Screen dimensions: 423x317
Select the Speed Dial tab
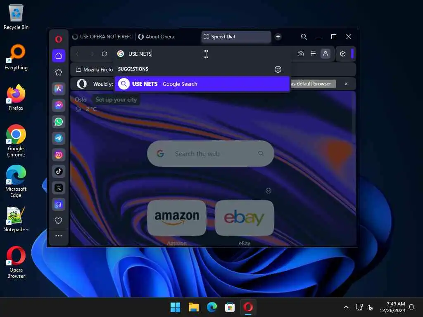click(x=236, y=37)
